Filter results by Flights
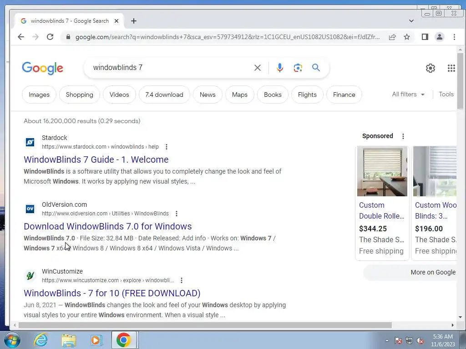The image size is (466, 349). click(307, 95)
